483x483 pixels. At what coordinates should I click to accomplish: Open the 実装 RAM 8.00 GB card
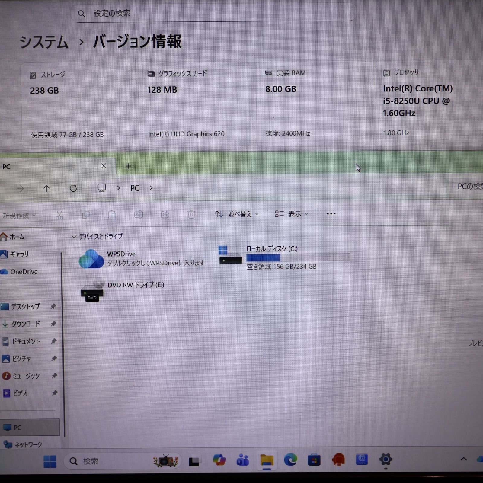coord(312,104)
